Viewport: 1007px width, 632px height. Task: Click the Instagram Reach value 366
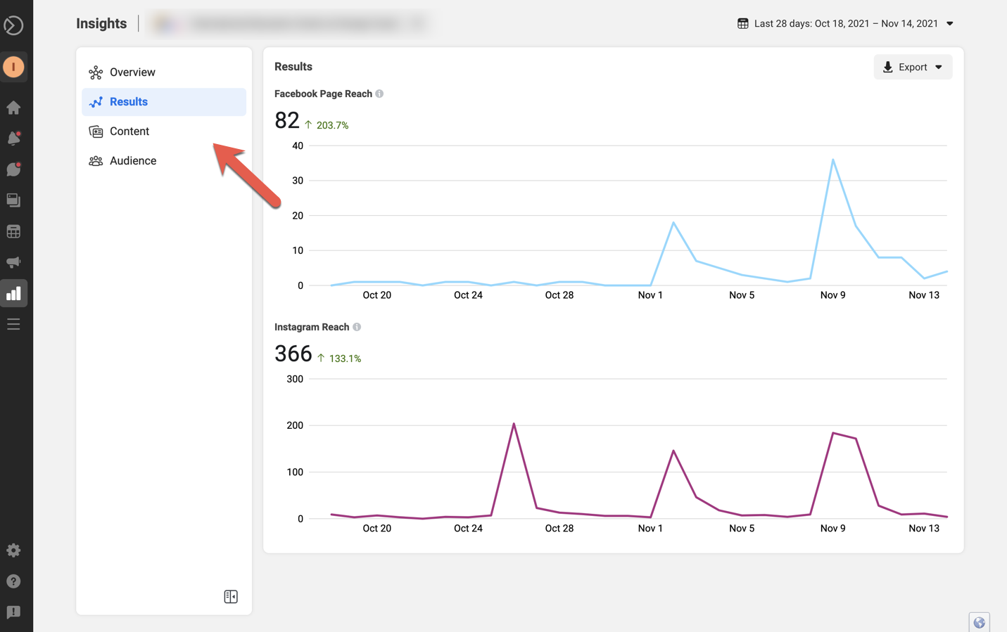click(x=293, y=354)
